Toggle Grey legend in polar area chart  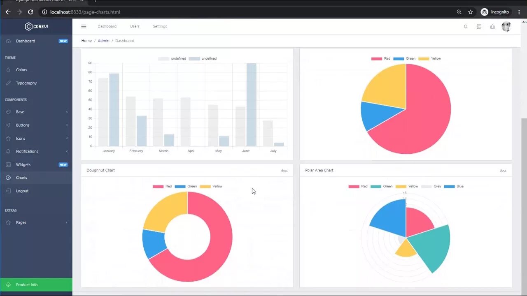tap(431, 187)
